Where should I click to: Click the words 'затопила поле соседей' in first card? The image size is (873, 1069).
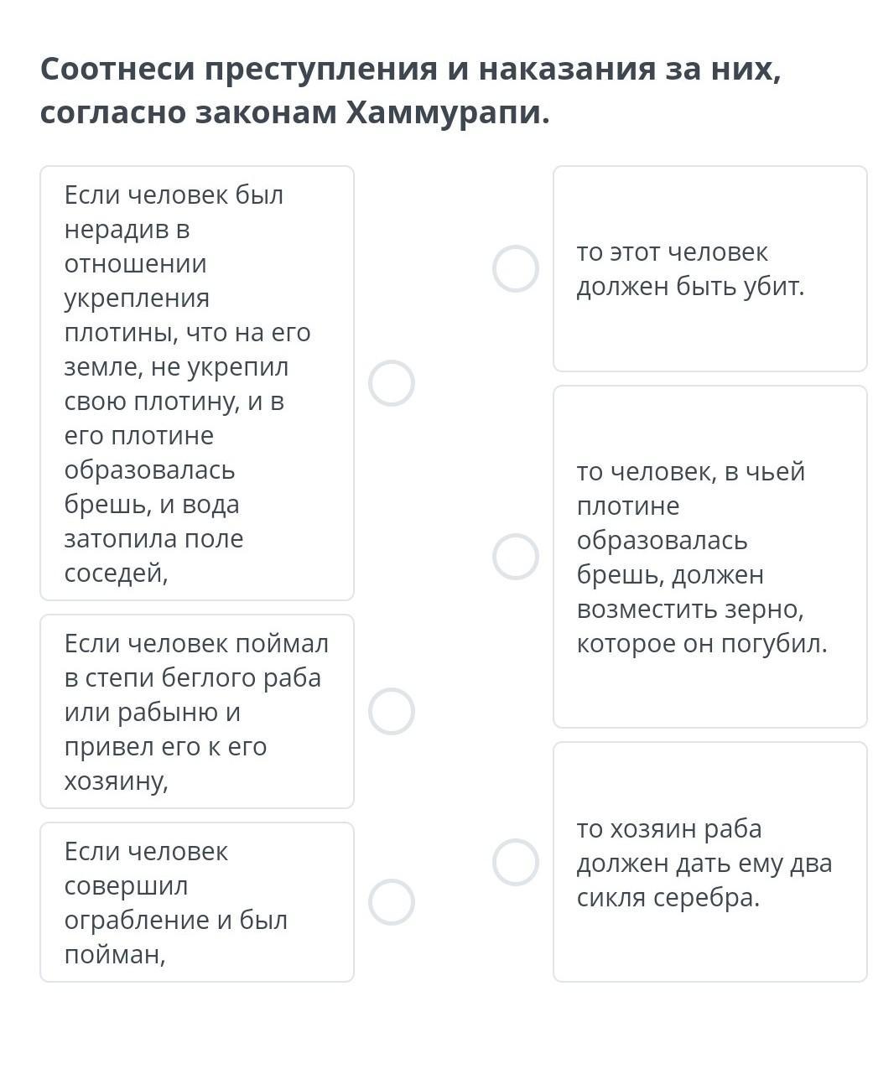tap(154, 556)
